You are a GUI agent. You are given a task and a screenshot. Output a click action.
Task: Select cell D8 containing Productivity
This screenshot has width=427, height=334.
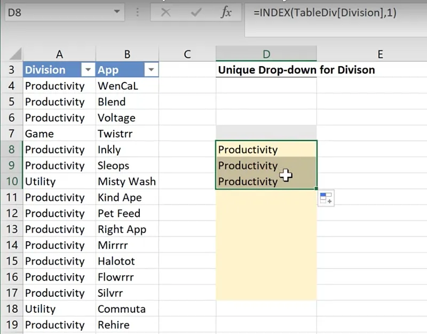266,150
